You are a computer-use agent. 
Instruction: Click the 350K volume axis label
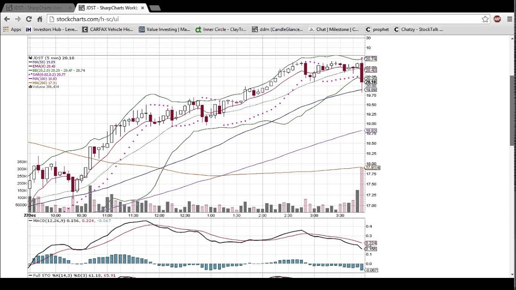click(22, 162)
